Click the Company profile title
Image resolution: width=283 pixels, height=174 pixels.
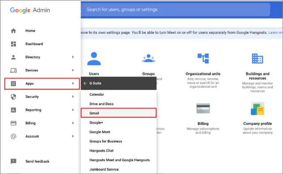pyautogui.click(x=257, y=124)
